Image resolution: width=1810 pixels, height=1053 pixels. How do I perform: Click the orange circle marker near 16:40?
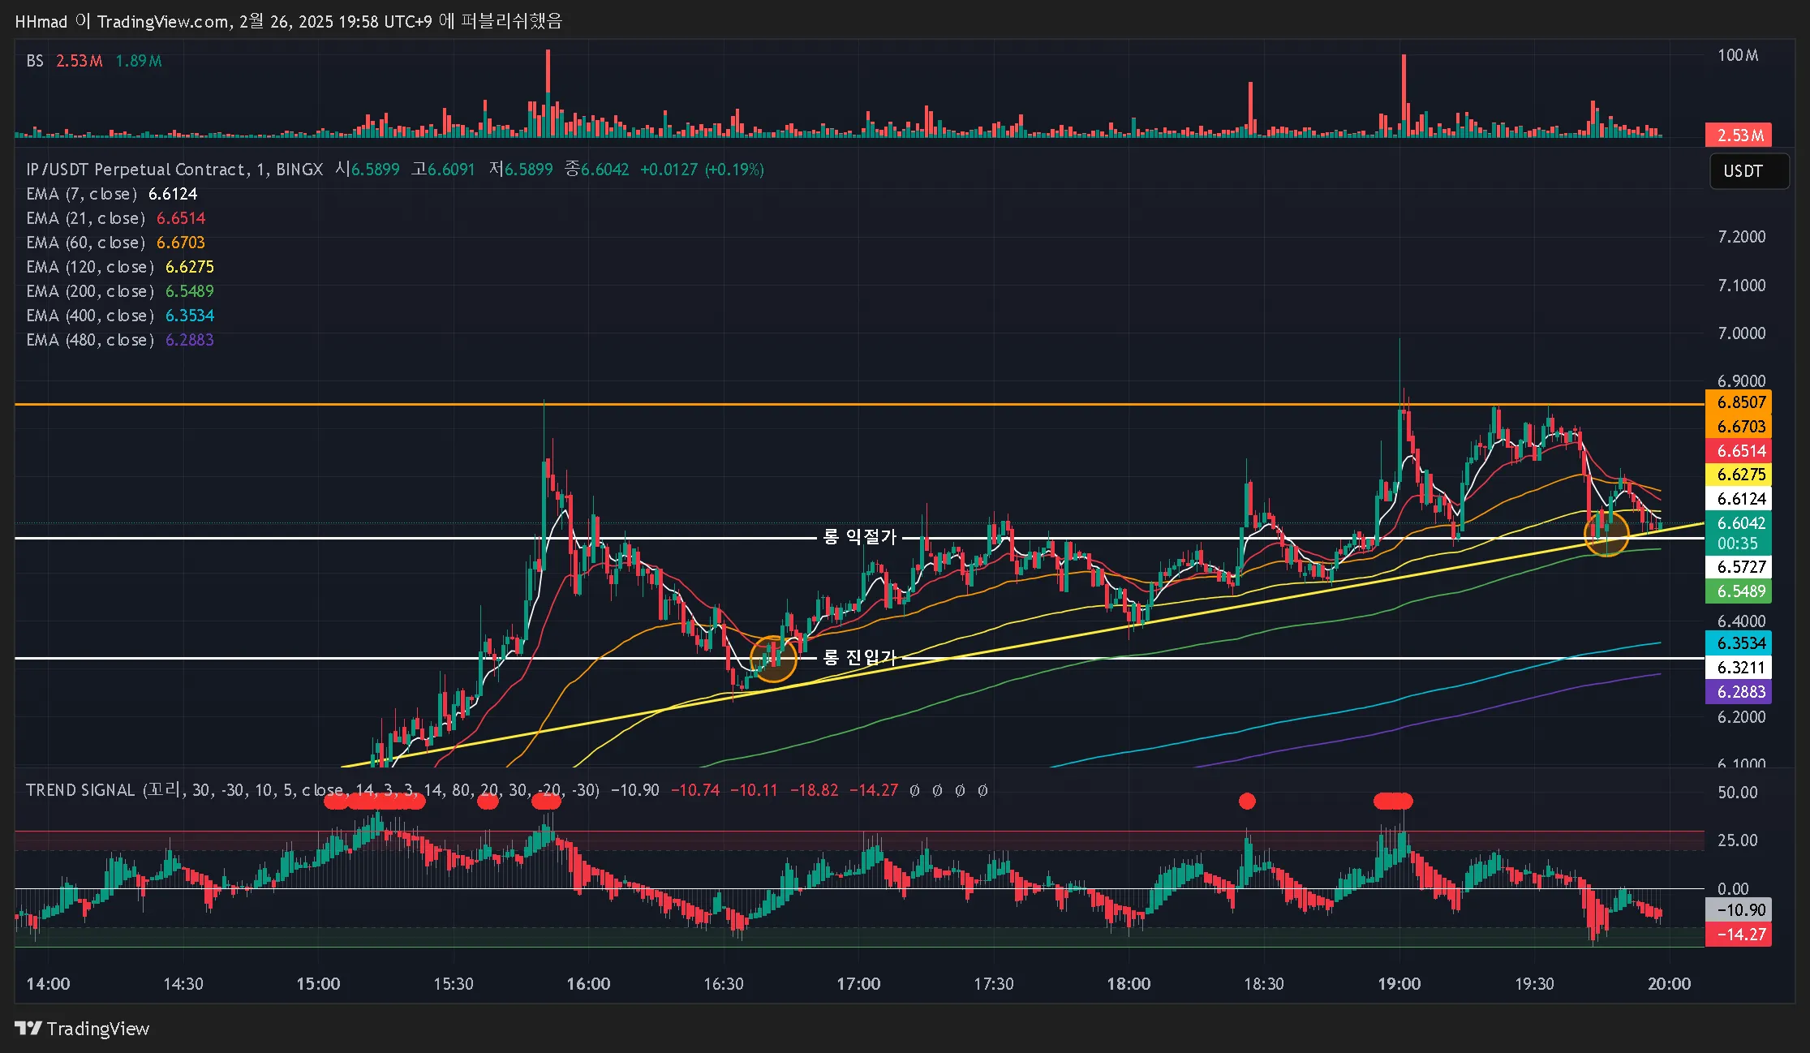click(773, 659)
